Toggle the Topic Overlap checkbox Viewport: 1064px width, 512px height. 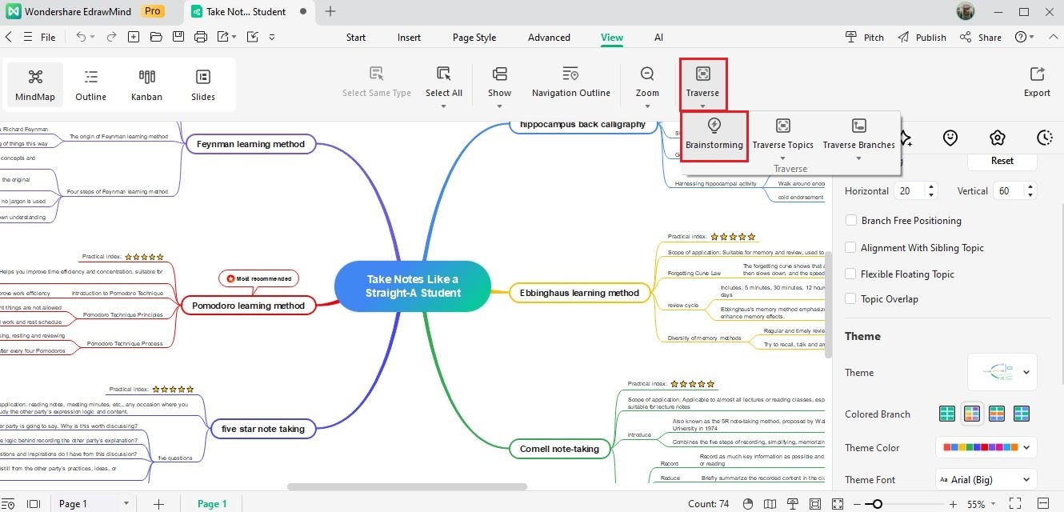[851, 298]
